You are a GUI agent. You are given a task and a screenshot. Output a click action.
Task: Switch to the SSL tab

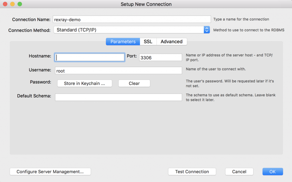148,41
